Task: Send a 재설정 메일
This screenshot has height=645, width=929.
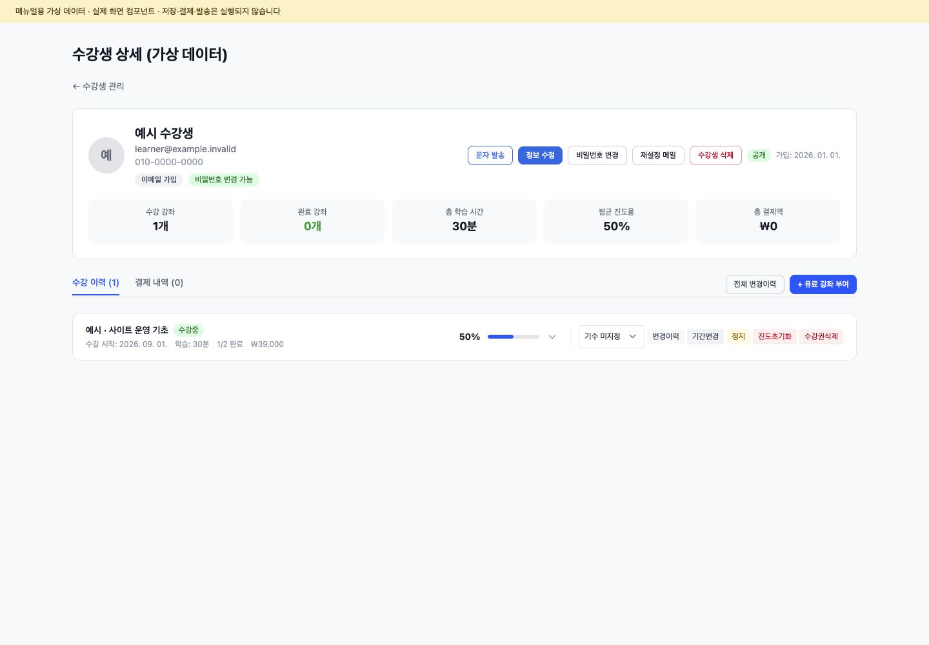Action: coord(658,155)
